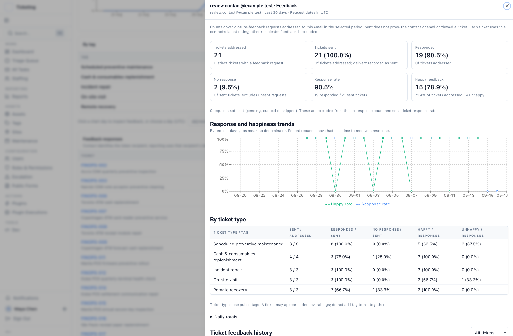The width and height of the screenshot is (513, 336).
Task: Select the 'Cash & consumables replenishment' row label
Action: (234, 257)
